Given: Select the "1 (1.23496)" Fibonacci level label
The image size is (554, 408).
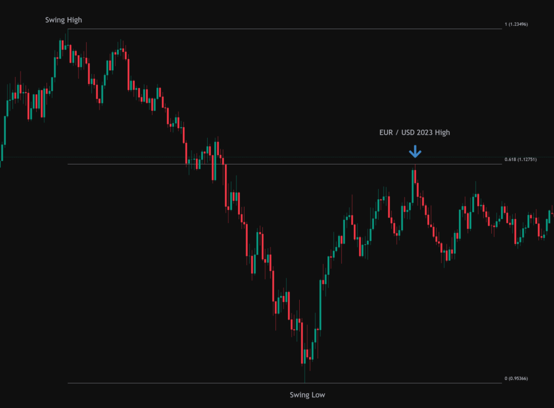Looking at the screenshot, I should click(516, 24).
